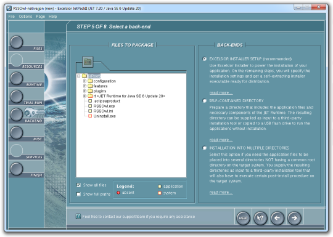Select rt JET Runtime for Java SE row
The width and height of the screenshot is (333, 237).
tap(129, 96)
